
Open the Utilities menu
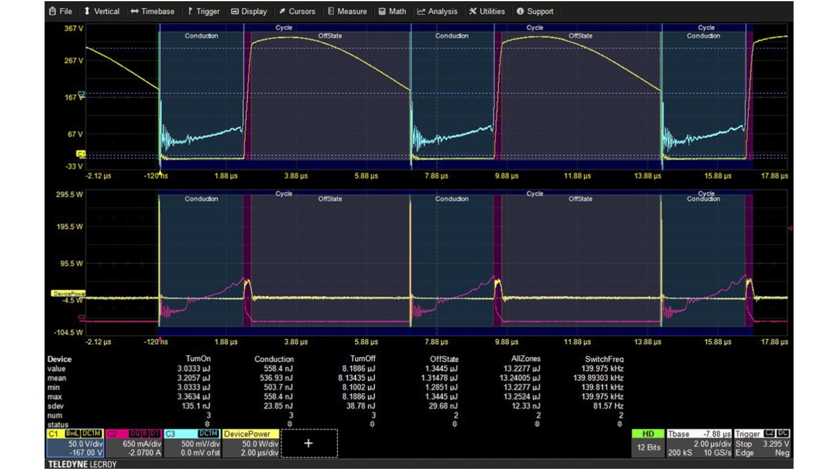click(x=487, y=11)
